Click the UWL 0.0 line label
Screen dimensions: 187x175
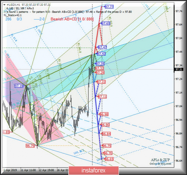point(28,80)
